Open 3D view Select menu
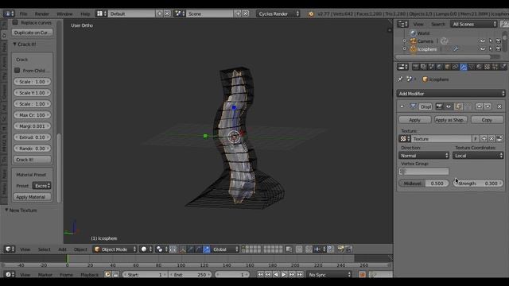Screen dimensions: 509x286 coord(45,249)
